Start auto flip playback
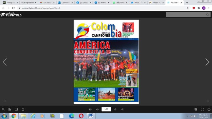Viewport: 212px width, 119px height. [x=16, y=109]
